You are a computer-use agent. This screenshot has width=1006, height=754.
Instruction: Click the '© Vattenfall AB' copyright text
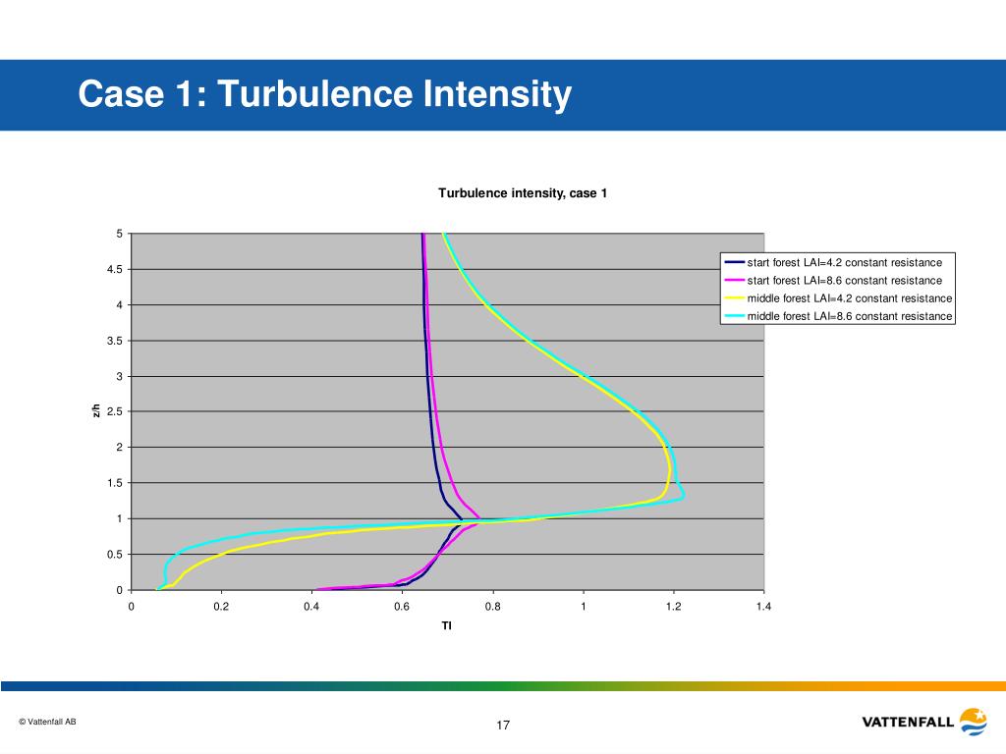[47, 722]
